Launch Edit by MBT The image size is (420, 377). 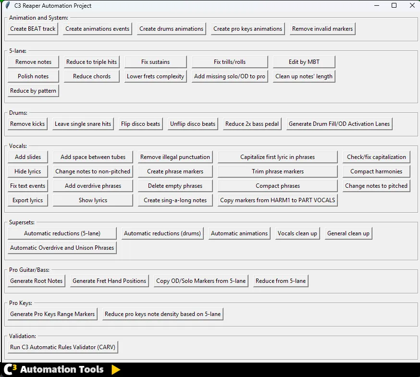point(304,62)
